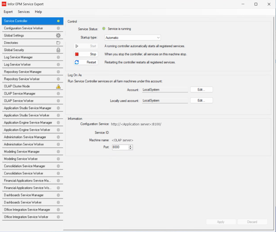The height and width of the screenshot is (232, 276).
Task: Select Financial Applications Service Wo... entry
Action: click(33, 188)
